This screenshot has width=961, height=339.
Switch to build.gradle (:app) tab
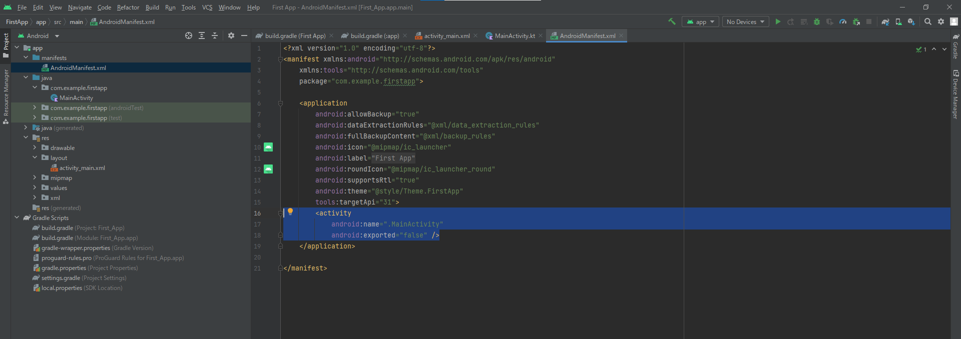point(374,35)
